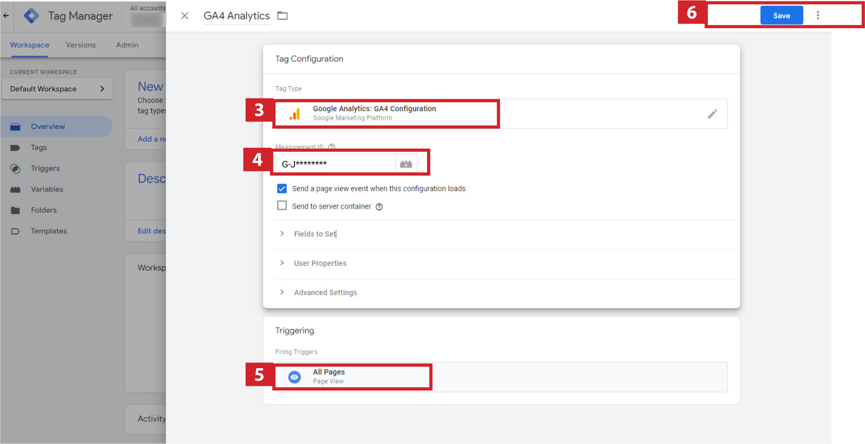The height and width of the screenshot is (444, 865).
Task: Close the GA4 Analytics tag editor
Action: [185, 16]
